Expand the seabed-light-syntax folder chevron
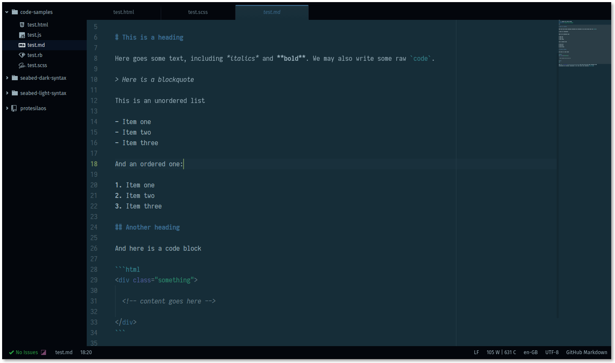The image size is (615, 363). click(7, 93)
